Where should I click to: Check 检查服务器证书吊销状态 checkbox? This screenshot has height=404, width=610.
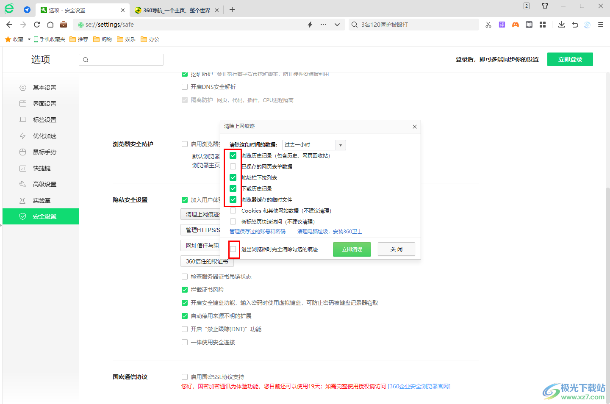click(x=185, y=277)
